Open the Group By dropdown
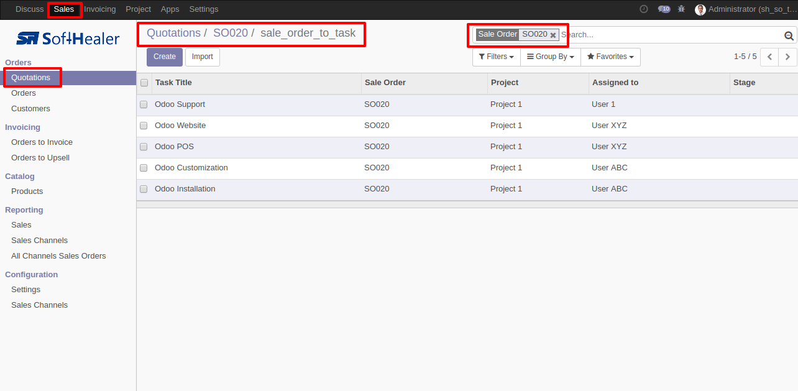798x391 pixels. pos(550,57)
